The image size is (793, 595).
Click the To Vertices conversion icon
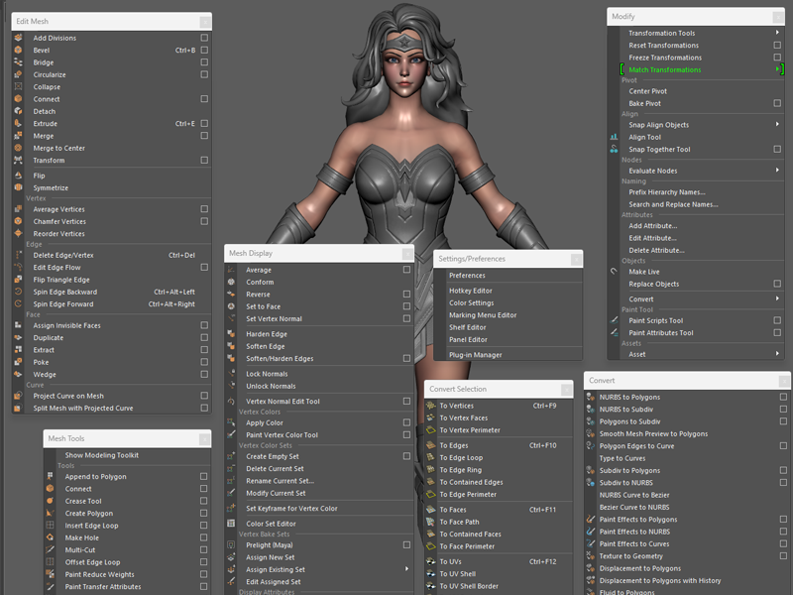click(x=430, y=406)
